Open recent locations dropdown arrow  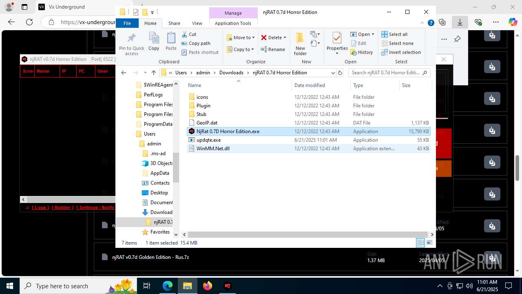[145, 73]
